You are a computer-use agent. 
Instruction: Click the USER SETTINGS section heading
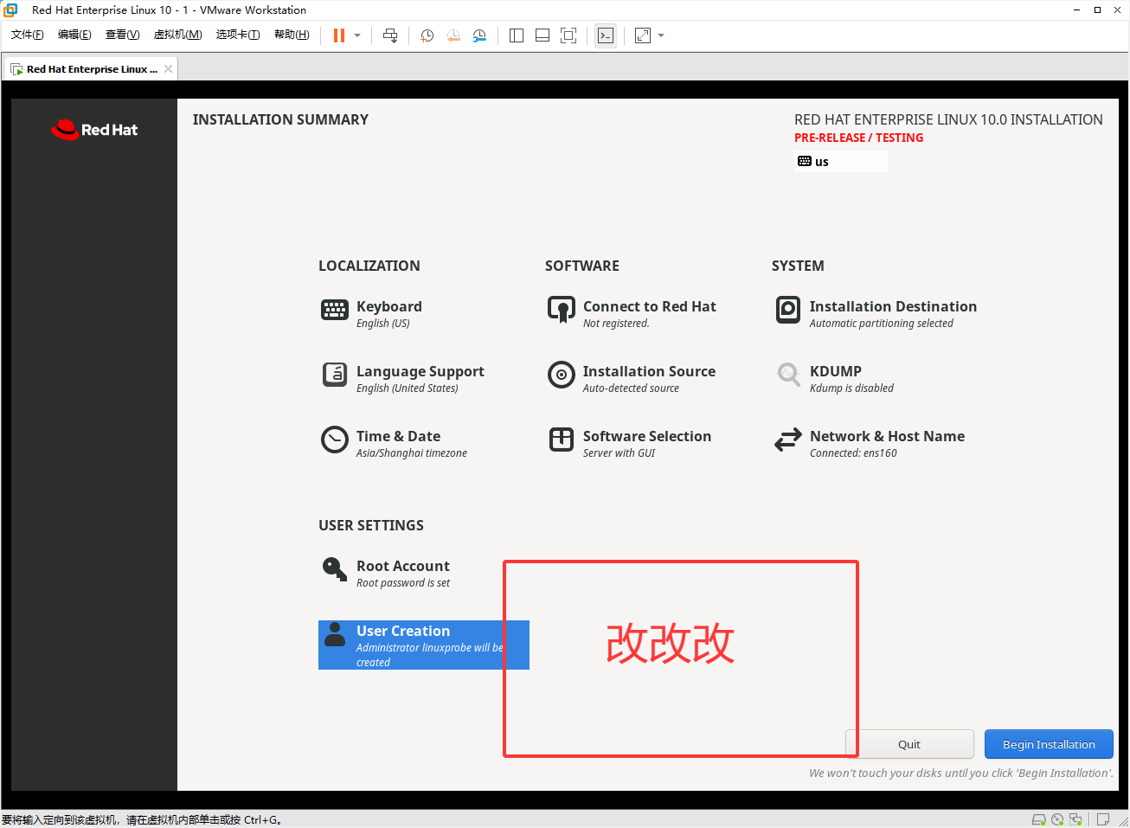[371, 525]
